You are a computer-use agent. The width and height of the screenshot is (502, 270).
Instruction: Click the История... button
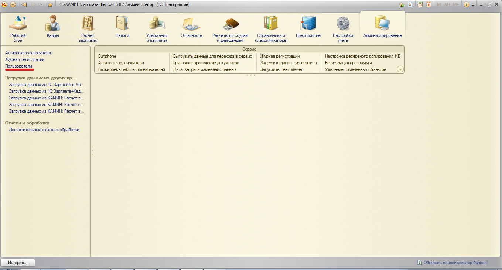click(18, 263)
